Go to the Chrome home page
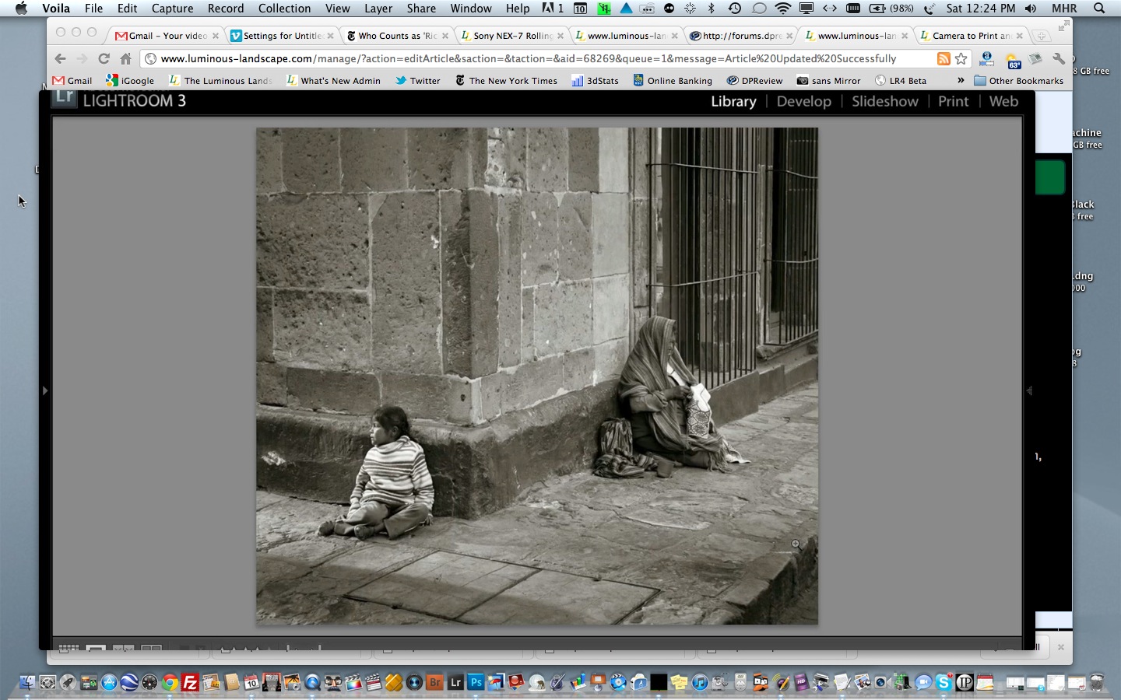The width and height of the screenshot is (1121, 700). pyautogui.click(x=125, y=58)
